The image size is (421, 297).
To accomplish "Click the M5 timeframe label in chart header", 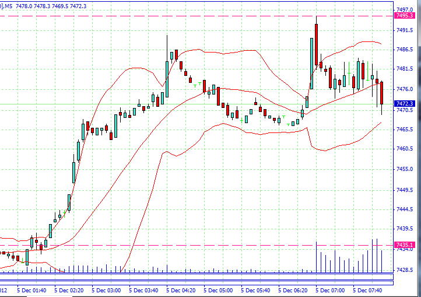I will (8, 6).
